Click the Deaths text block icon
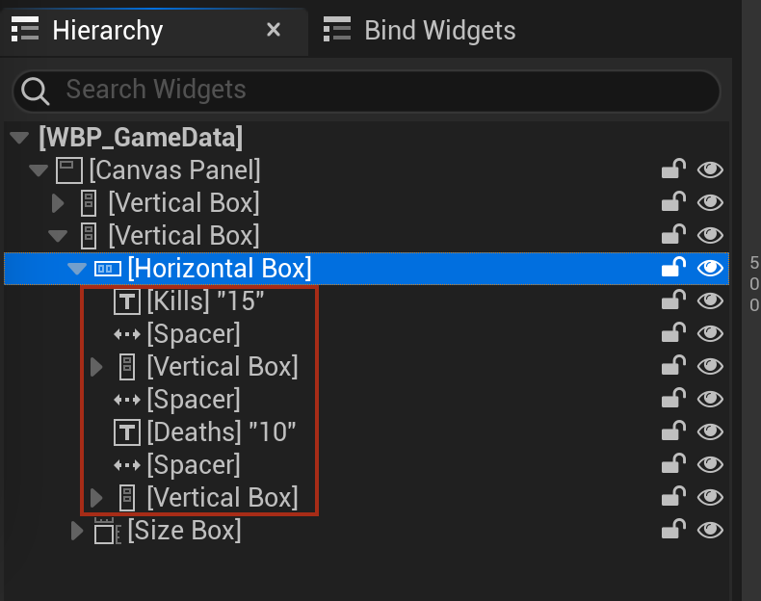Screen dimensions: 761x601 point(127,432)
